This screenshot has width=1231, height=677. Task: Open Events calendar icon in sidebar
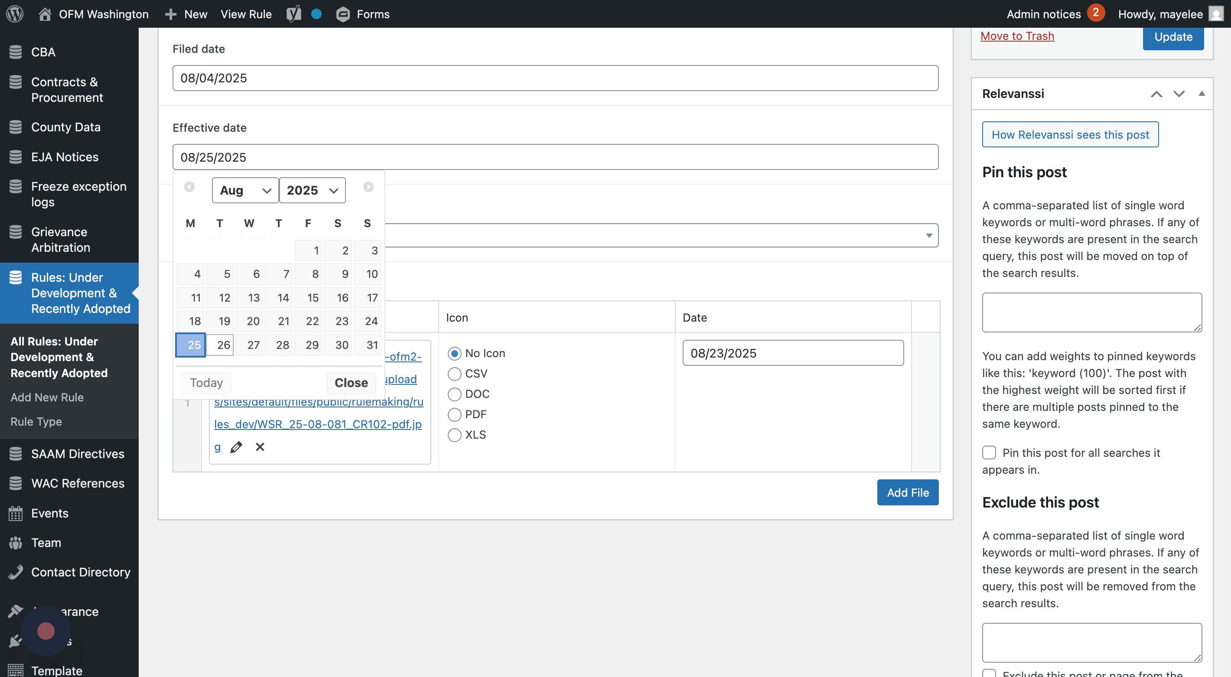[x=15, y=514]
